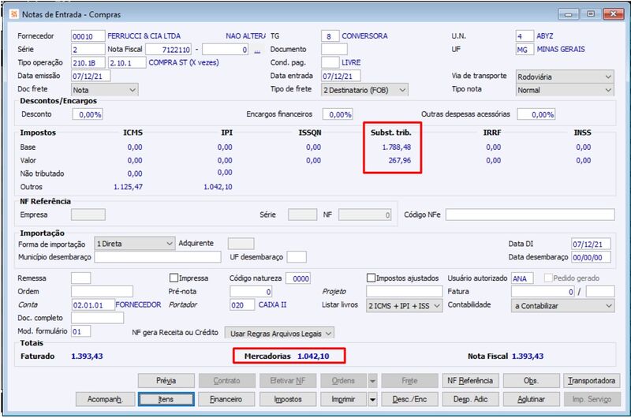Viewport: 631px width, 418px height.
Task: Open the Contabilidade dropdown
Action: pyautogui.click(x=562, y=306)
